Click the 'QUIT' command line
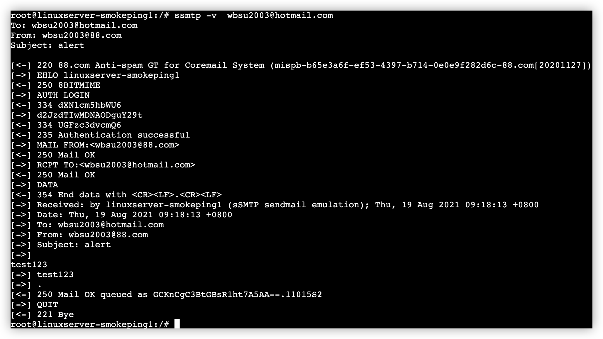Image resolution: width=603 pixels, height=339 pixels. coord(47,304)
